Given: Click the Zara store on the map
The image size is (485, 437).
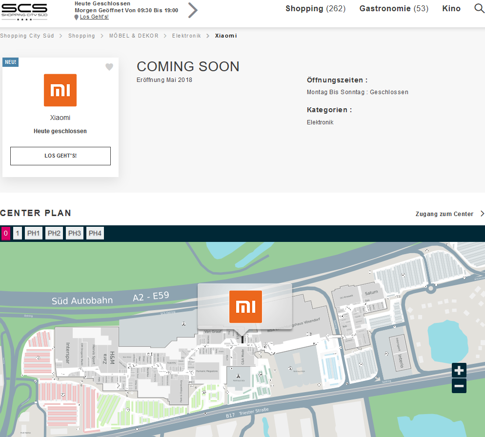Looking at the screenshot, I should (x=104, y=359).
